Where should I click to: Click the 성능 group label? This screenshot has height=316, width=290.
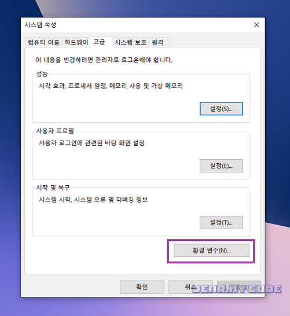42,74
